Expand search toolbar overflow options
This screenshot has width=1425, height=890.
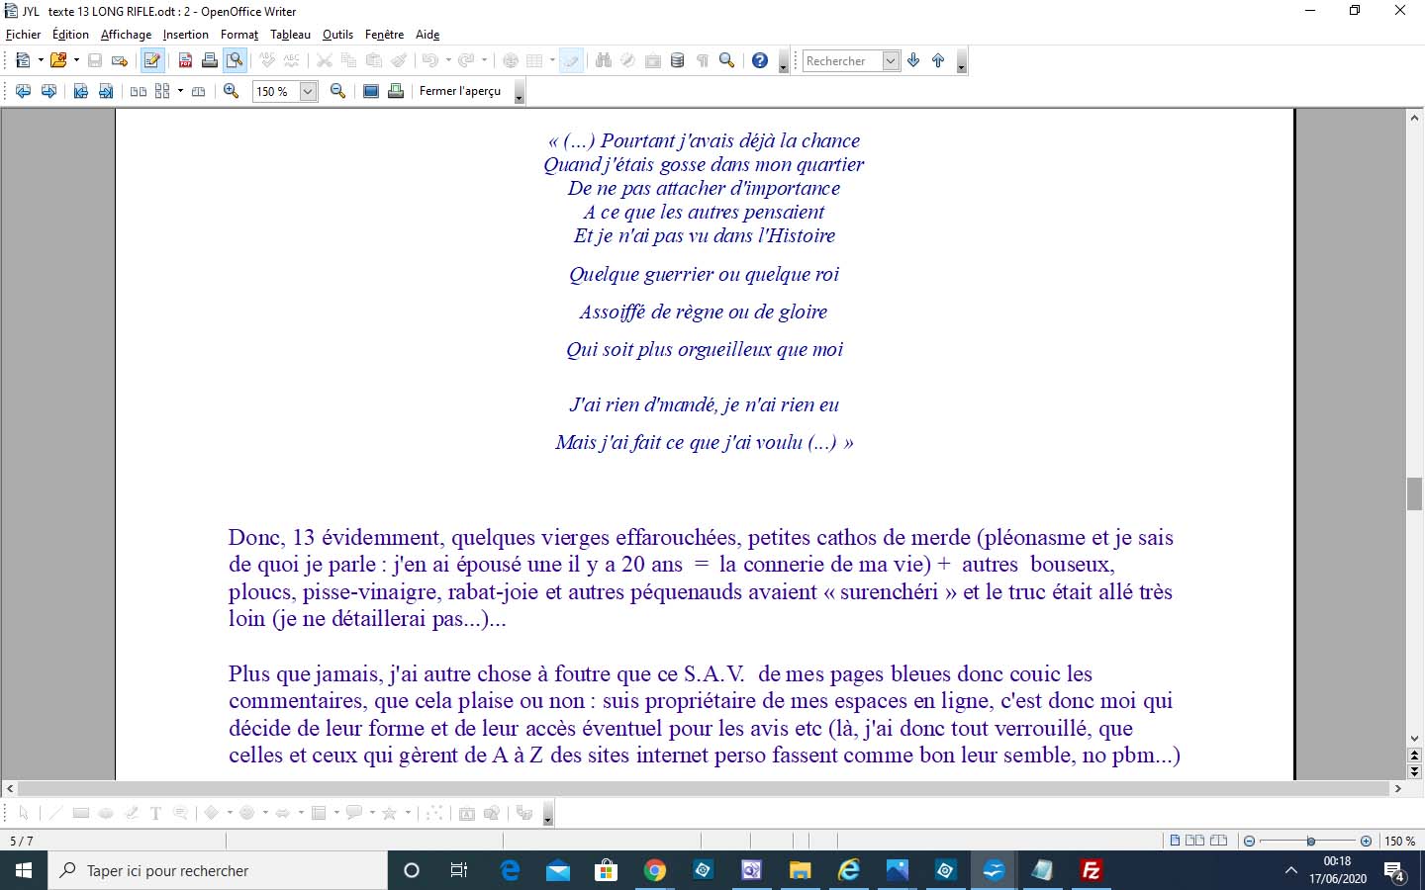click(962, 62)
